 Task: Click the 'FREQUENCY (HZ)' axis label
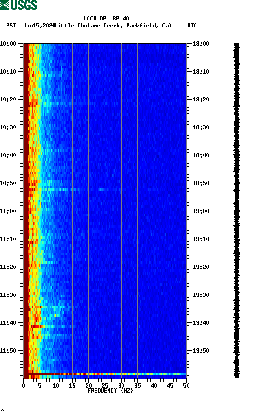(110, 391)
